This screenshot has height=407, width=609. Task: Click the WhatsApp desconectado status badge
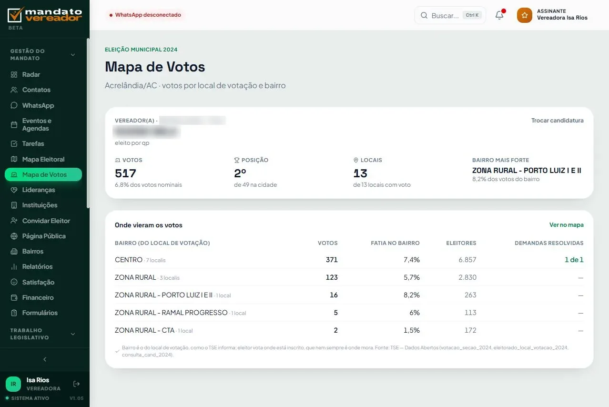pyautogui.click(x=145, y=15)
